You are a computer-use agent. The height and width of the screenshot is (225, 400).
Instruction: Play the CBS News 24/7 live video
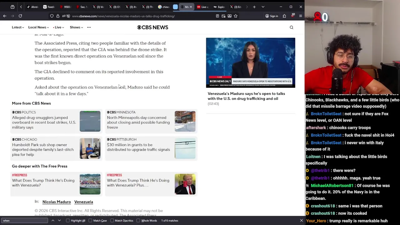coord(250,62)
